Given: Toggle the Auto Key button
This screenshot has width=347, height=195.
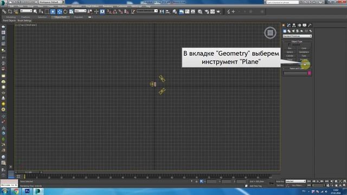Looking at the screenshot, I should pos(280,181).
